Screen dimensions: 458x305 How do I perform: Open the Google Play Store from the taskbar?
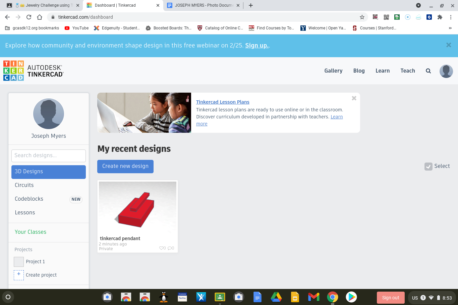click(x=351, y=297)
